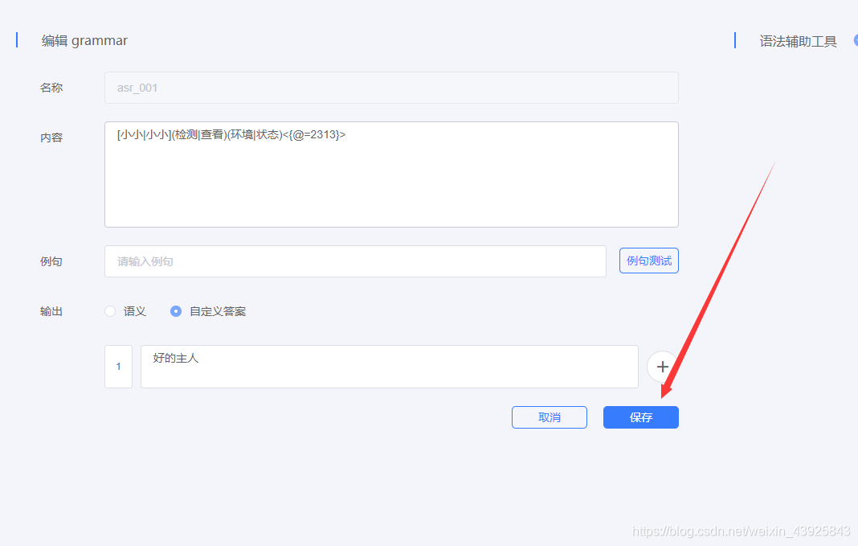
Task: Click the plus icon to add an answer
Action: [662, 367]
